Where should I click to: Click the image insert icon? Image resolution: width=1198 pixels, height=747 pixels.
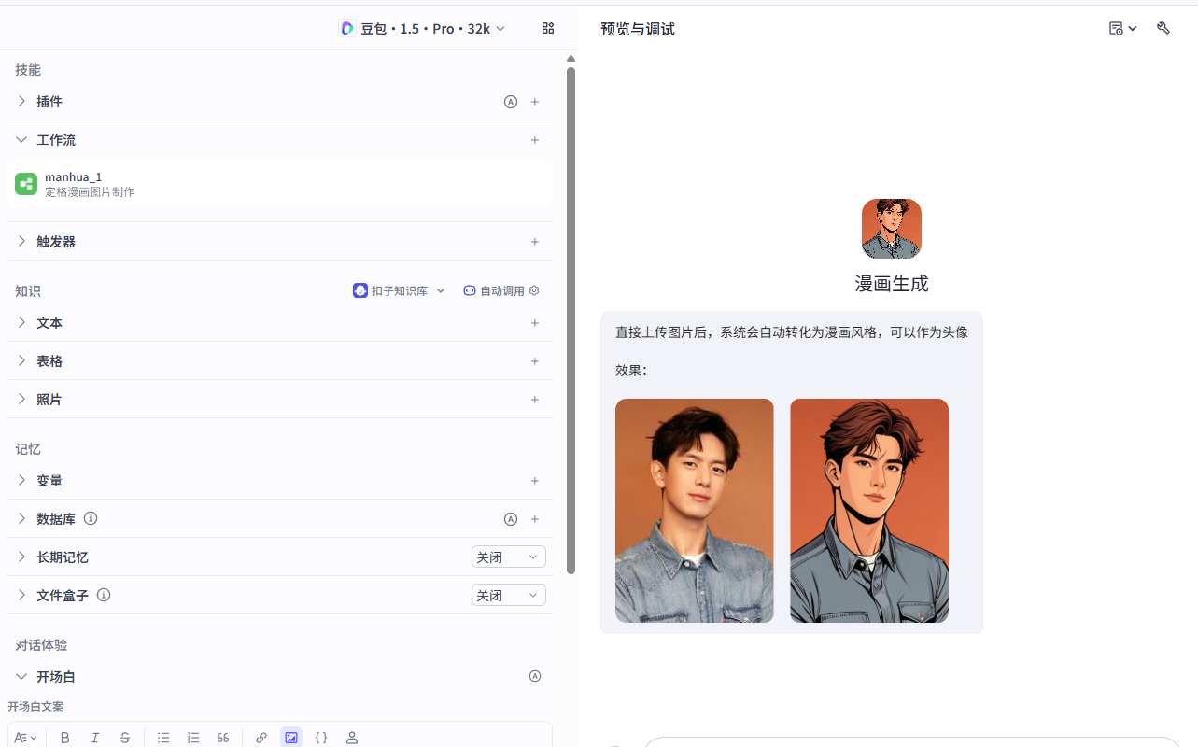click(x=291, y=737)
